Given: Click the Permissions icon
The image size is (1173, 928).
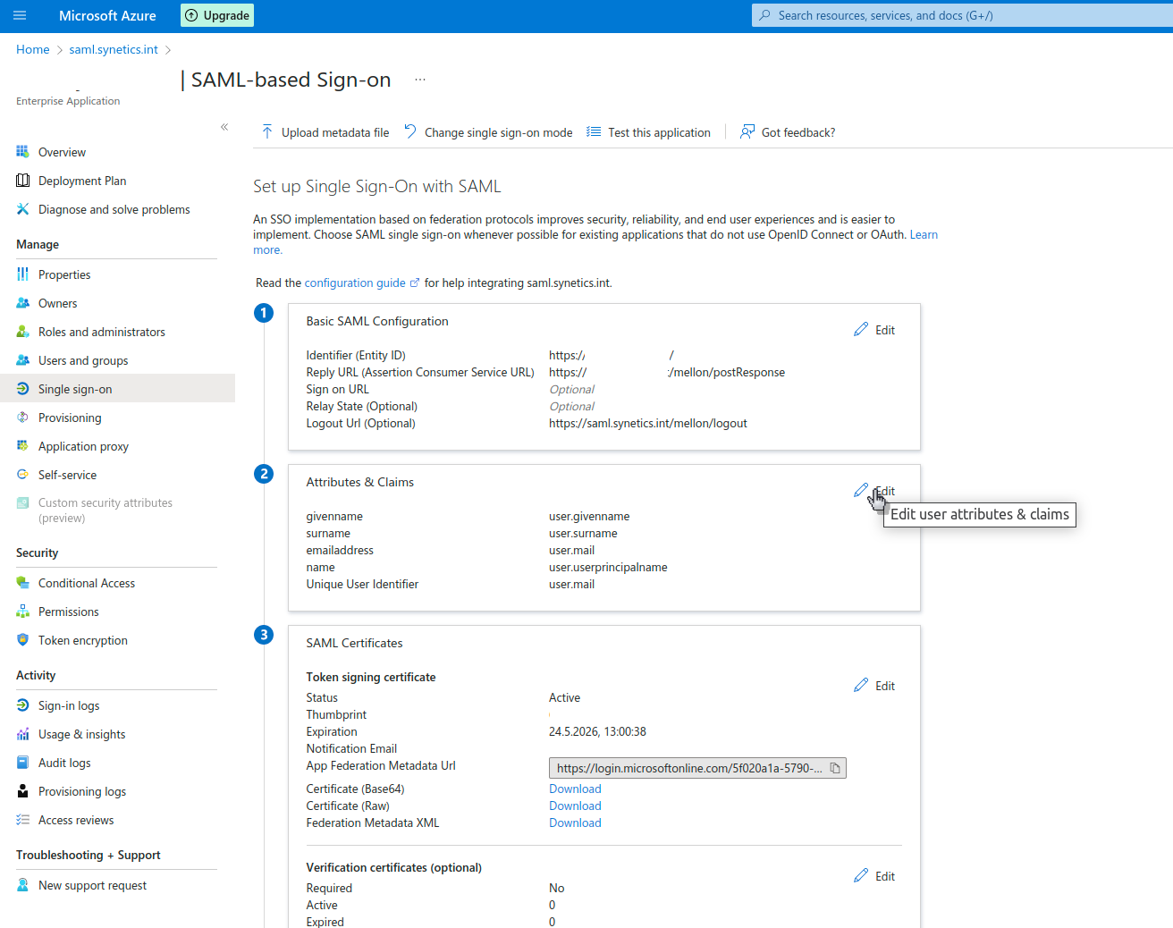Looking at the screenshot, I should [23, 612].
